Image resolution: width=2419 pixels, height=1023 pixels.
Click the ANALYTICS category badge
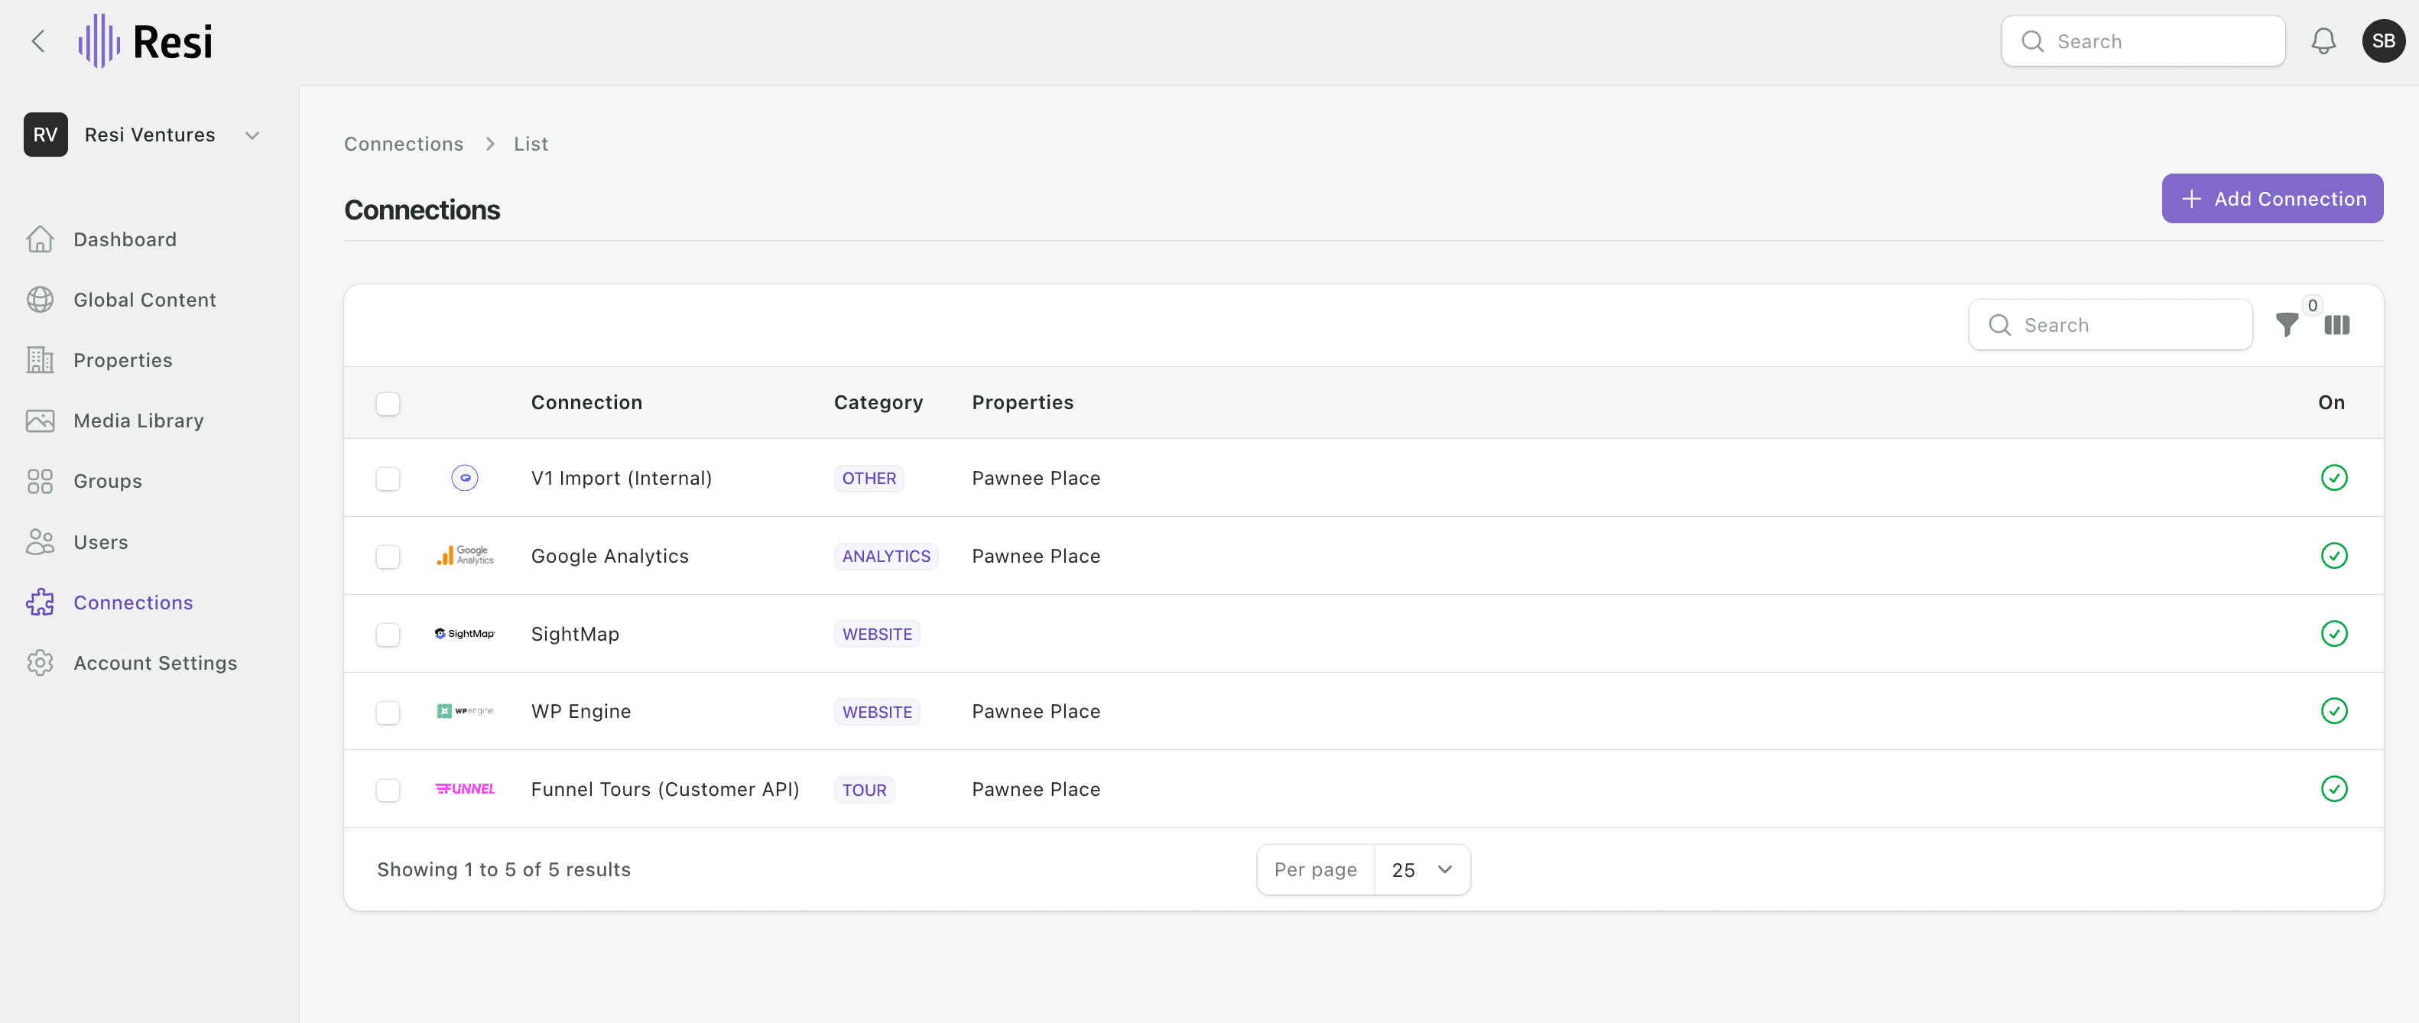885,557
